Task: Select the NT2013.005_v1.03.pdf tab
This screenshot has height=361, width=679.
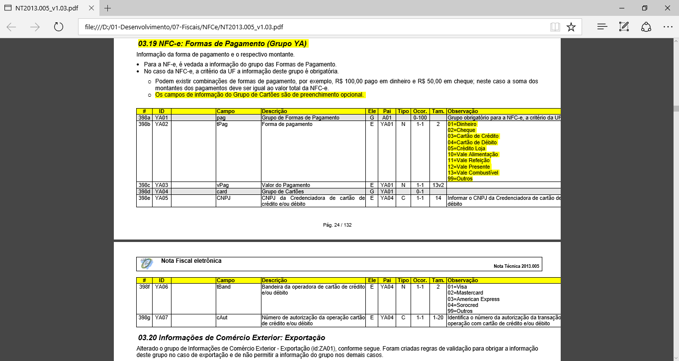Action: pyautogui.click(x=50, y=8)
